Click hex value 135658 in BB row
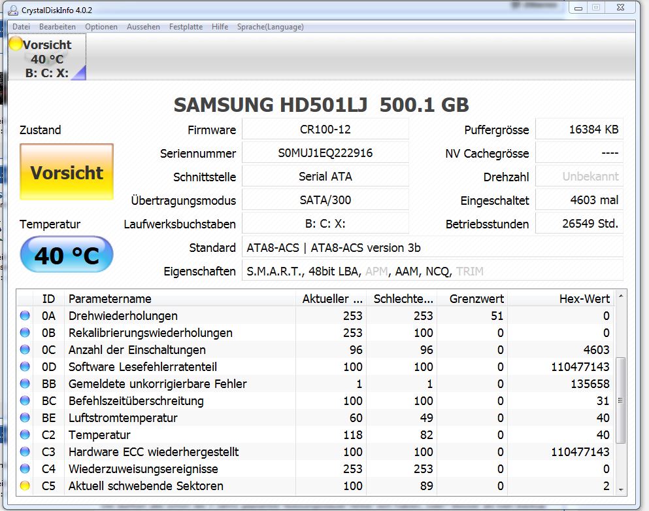 (590, 384)
